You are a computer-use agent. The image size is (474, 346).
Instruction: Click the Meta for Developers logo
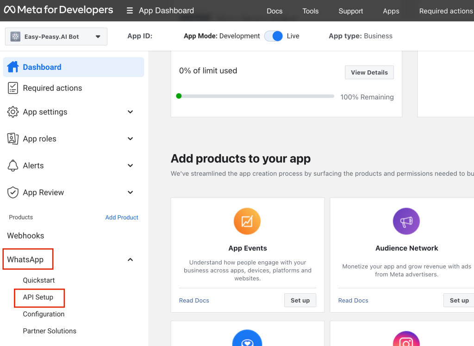[x=58, y=10]
